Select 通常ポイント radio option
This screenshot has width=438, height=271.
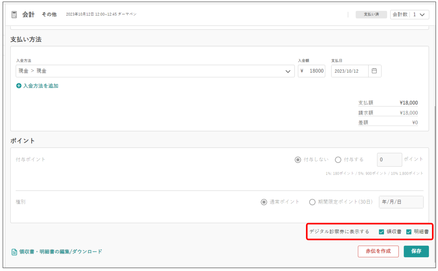[x=264, y=202]
